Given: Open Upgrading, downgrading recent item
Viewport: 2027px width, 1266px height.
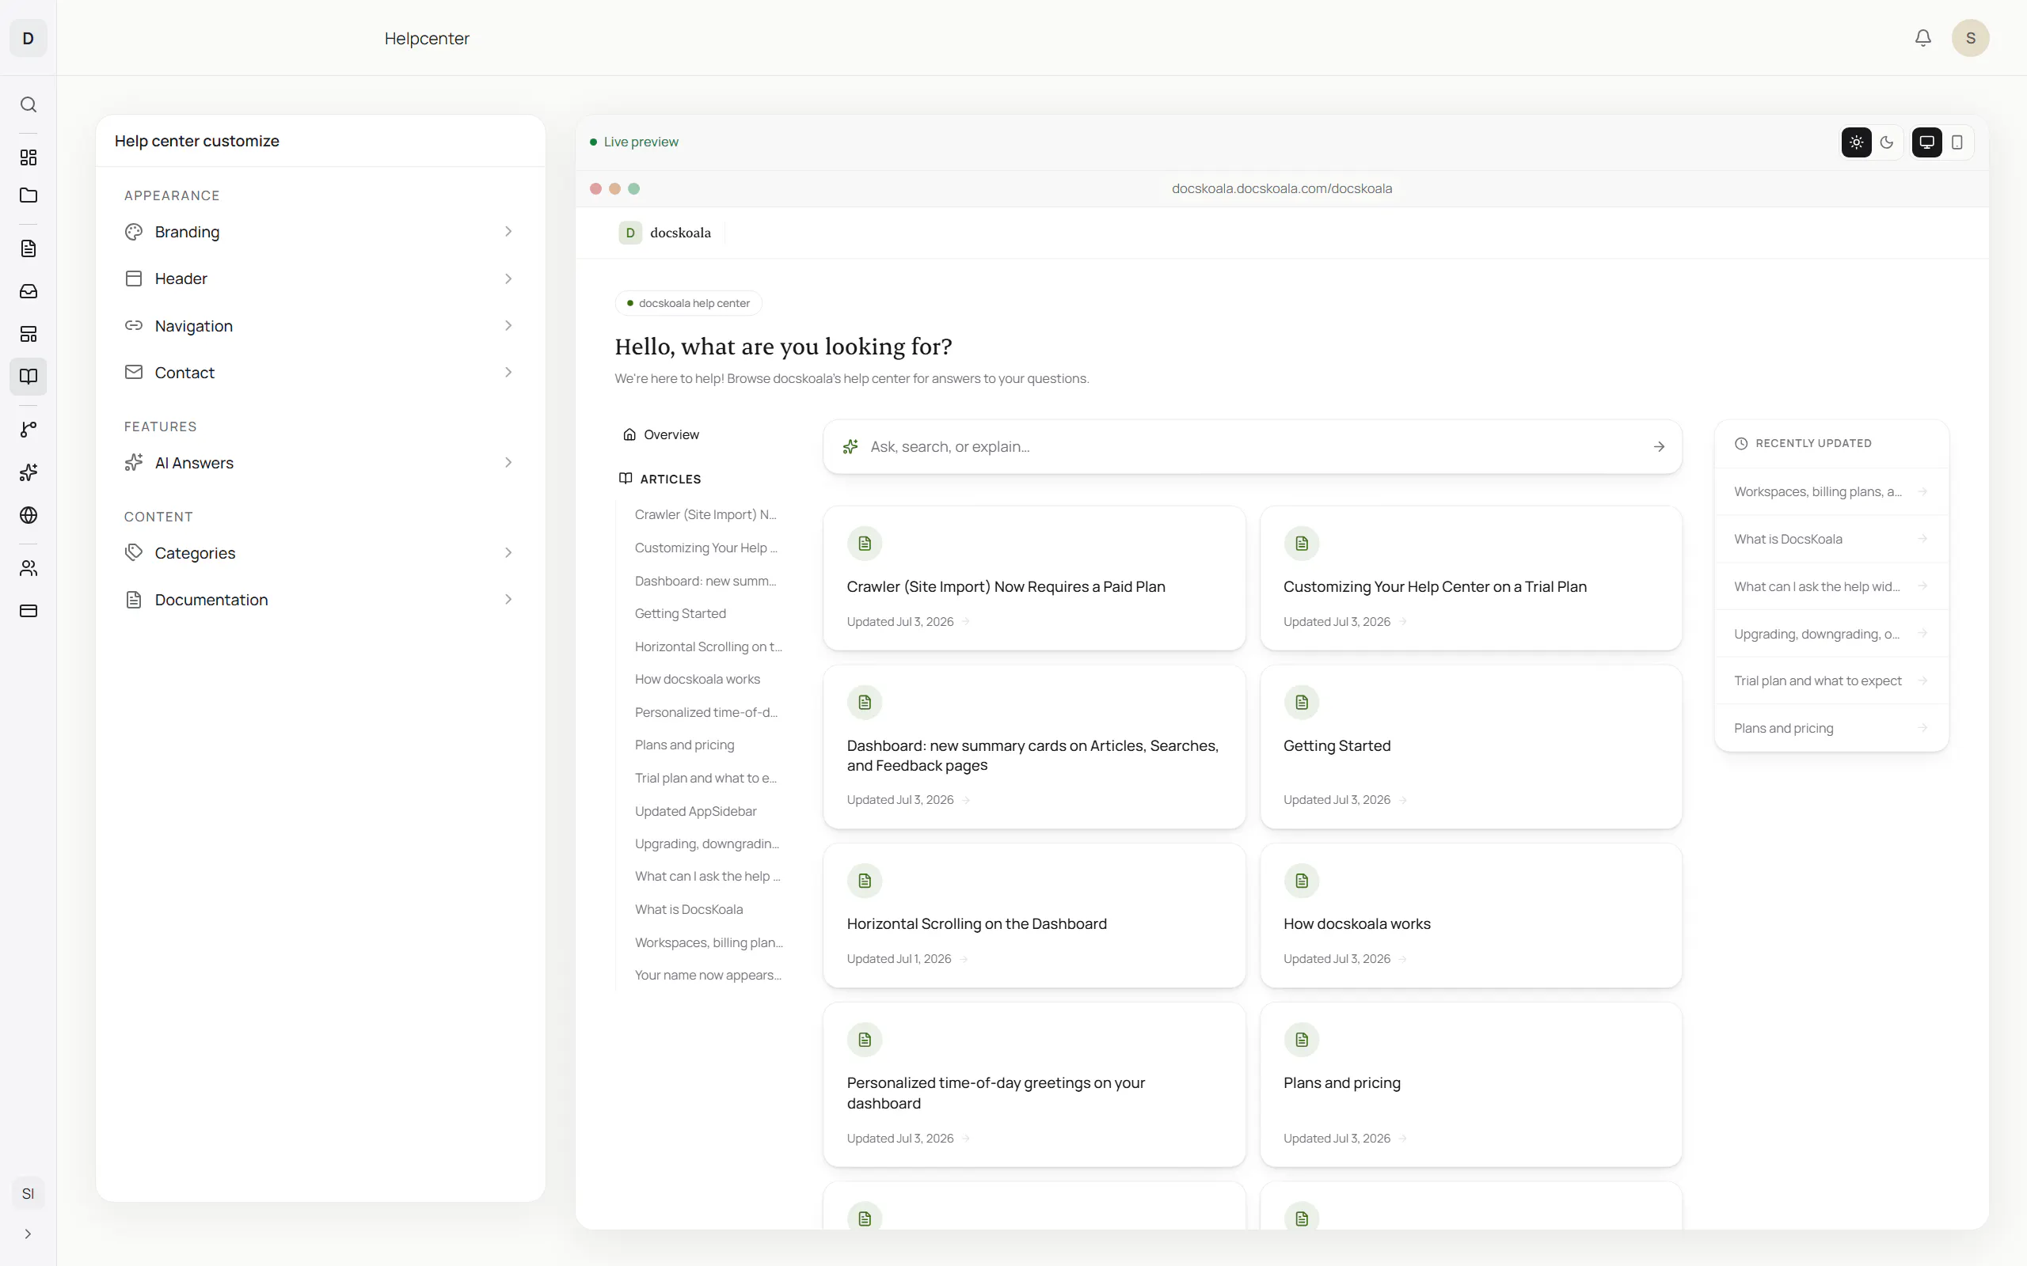Looking at the screenshot, I should pos(1831,634).
